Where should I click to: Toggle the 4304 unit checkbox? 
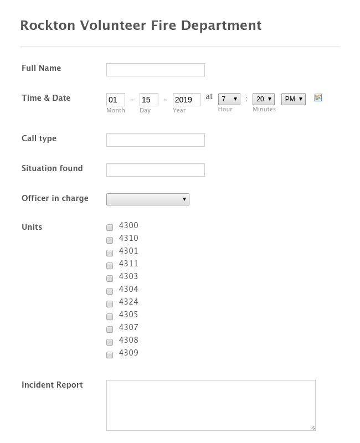coord(110,291)
